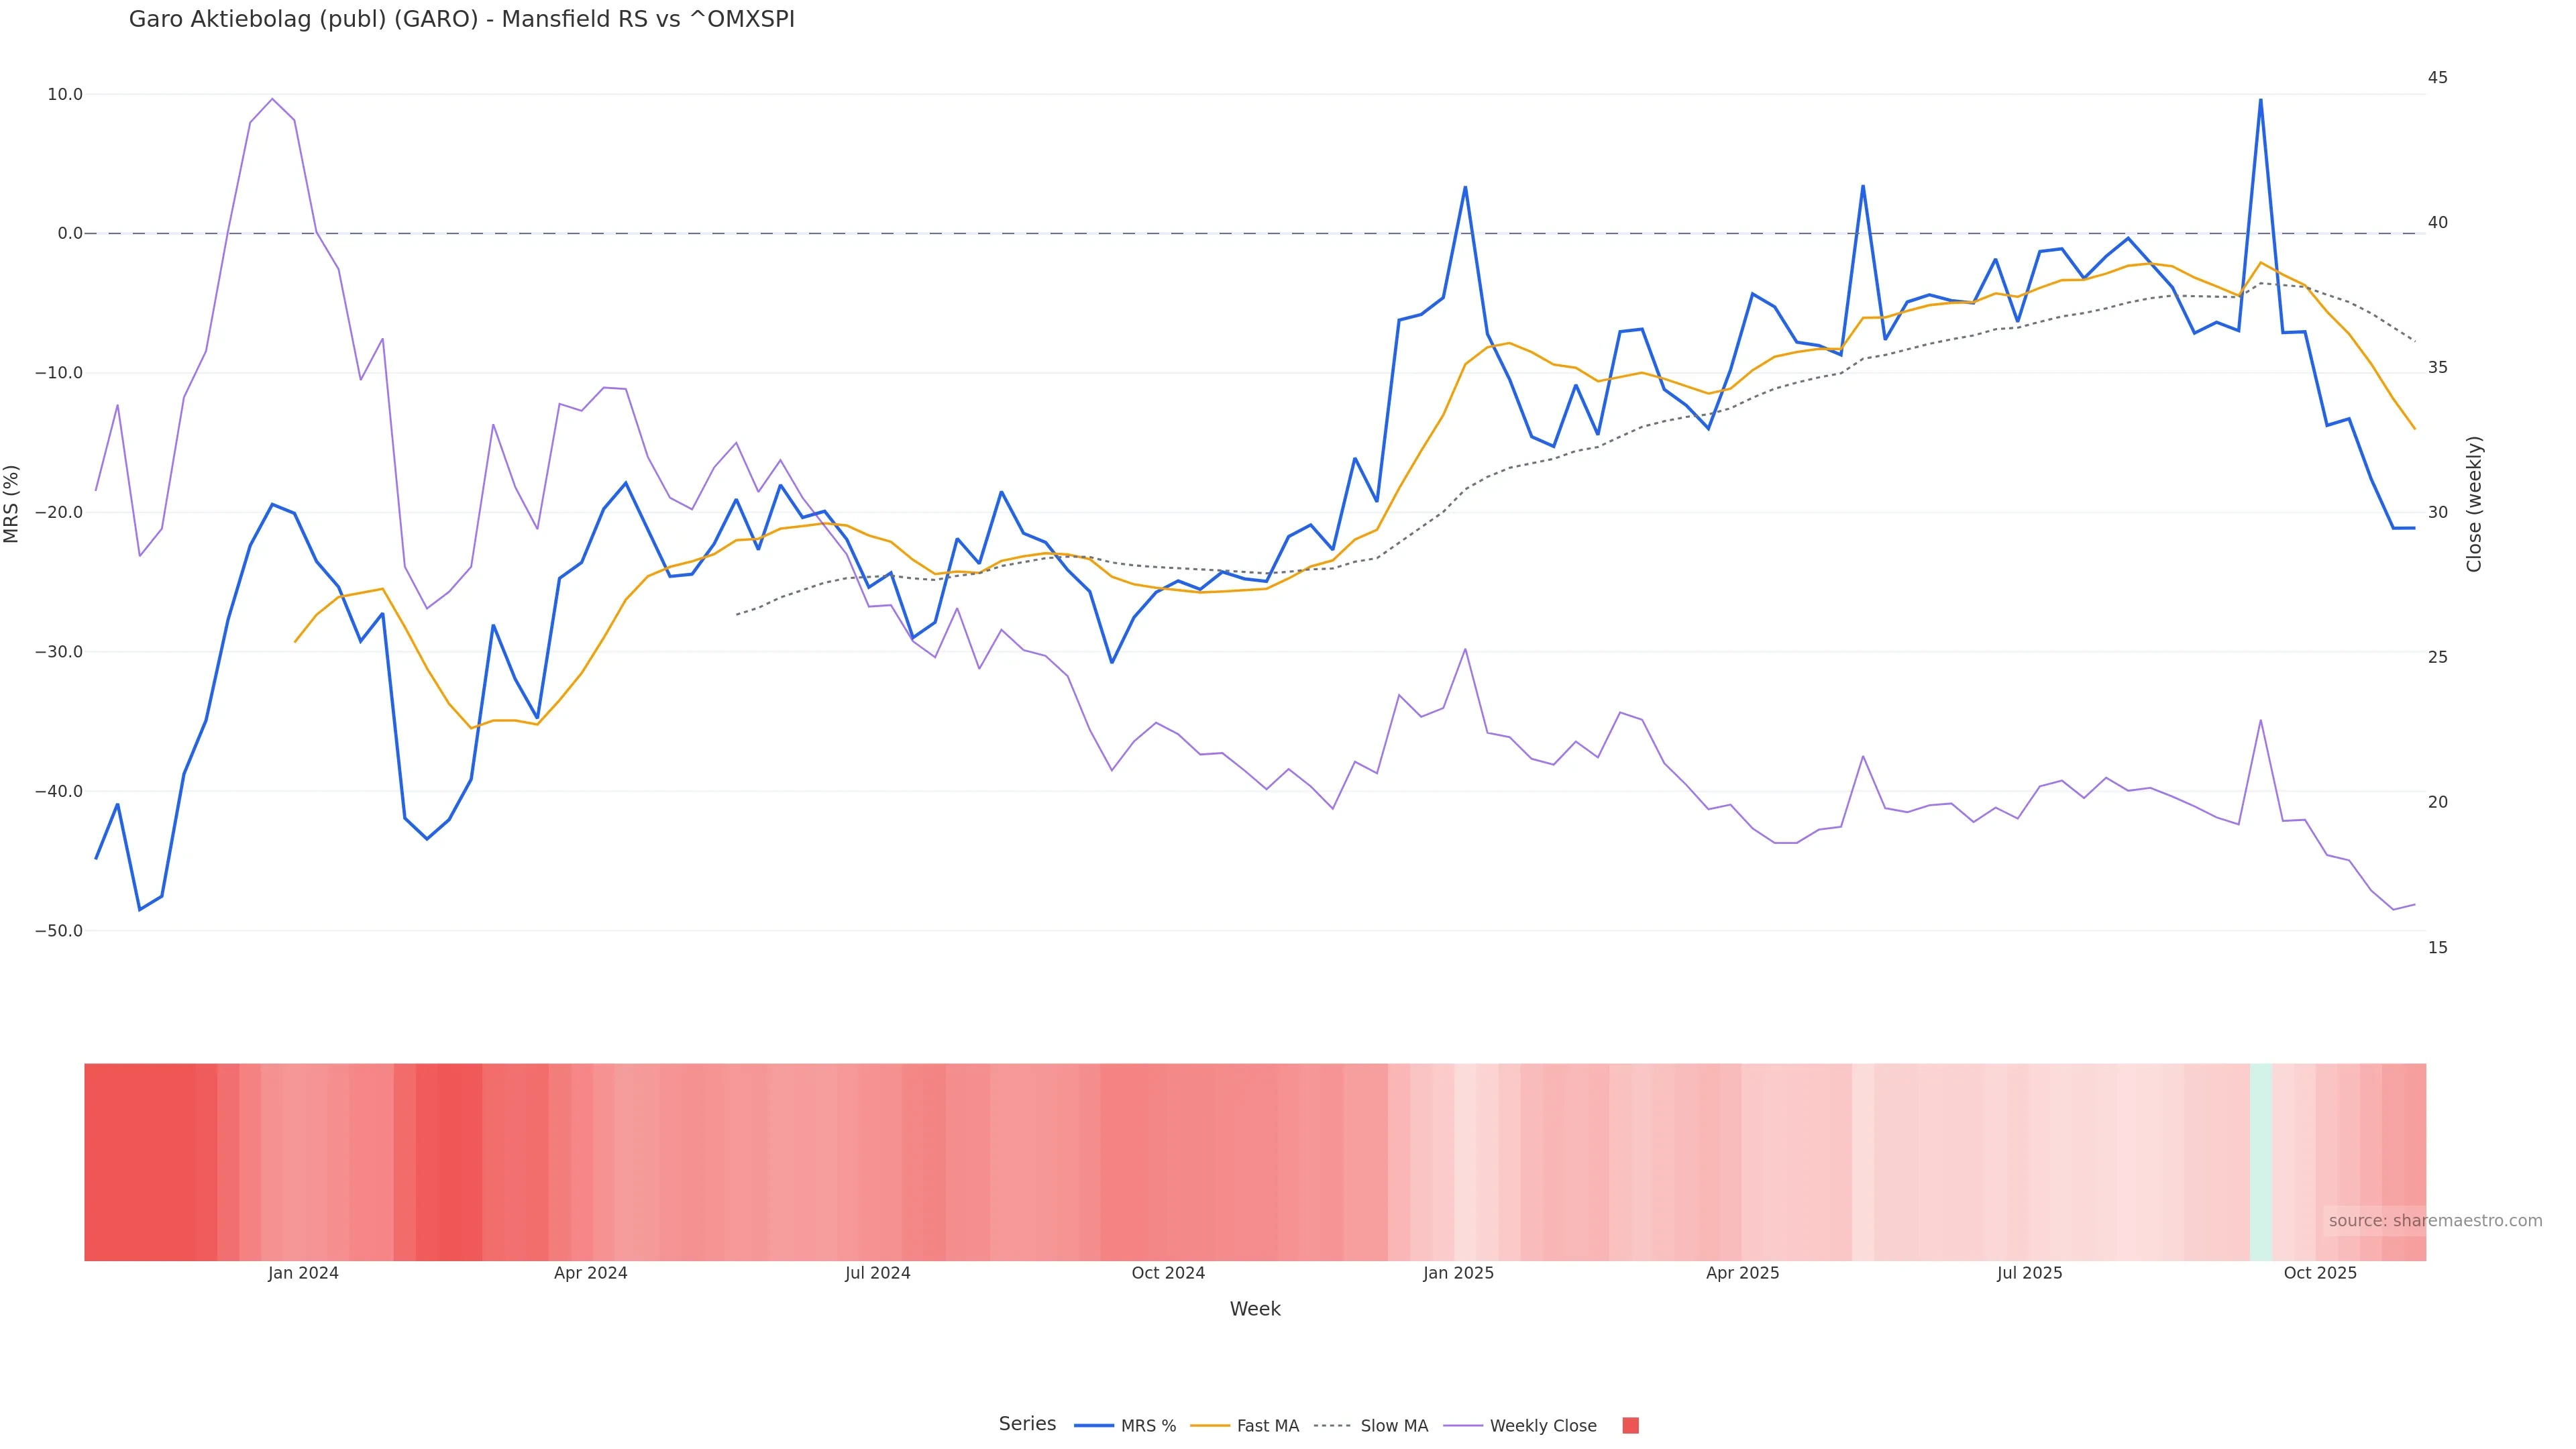Image resolution: width=2576 pixels, height=1449 pixels.
Task: Click the Garo Aktiebolag chart title
Action: (462, 20)
